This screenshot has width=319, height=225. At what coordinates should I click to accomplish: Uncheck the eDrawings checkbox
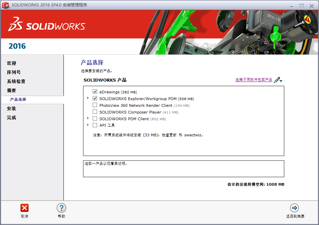[95, 92]
